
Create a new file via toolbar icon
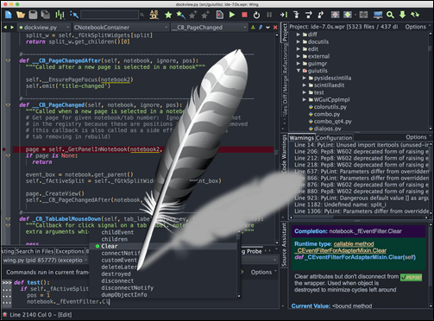coord(9,15)
